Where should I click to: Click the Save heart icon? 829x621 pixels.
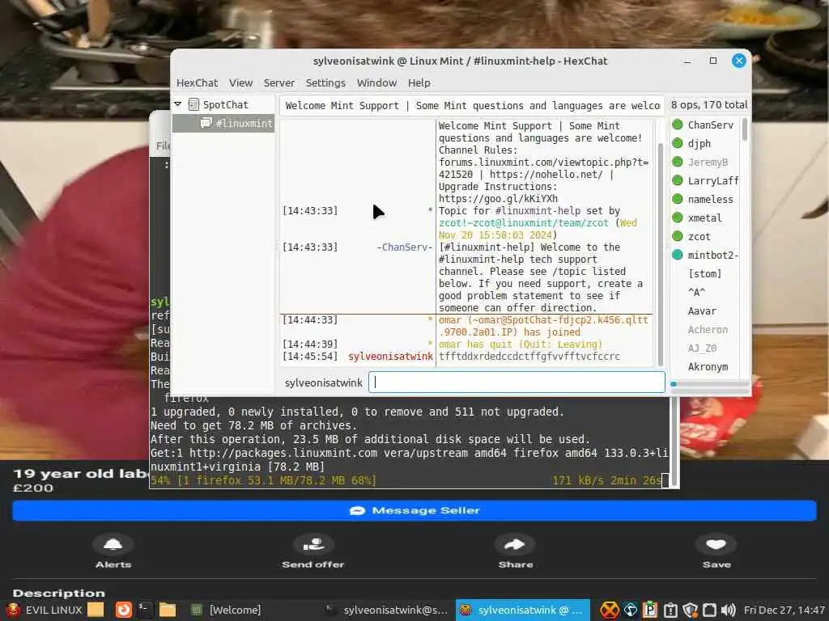pyautogui.click(x=716, y=544)
